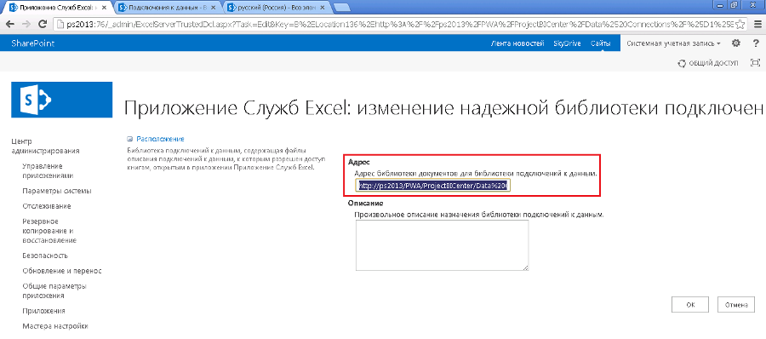This screenshot has height=339, width=766.
Task: Open Обновление и перенос
Action: pos(62,271)
